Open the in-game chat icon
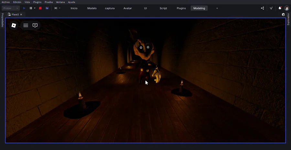Screen dimensions: 291x150 coord(35,25)
